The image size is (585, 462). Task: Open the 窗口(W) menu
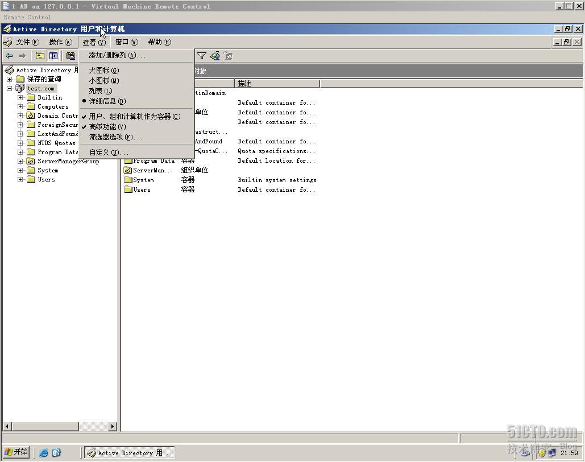(x=127, y=42)
